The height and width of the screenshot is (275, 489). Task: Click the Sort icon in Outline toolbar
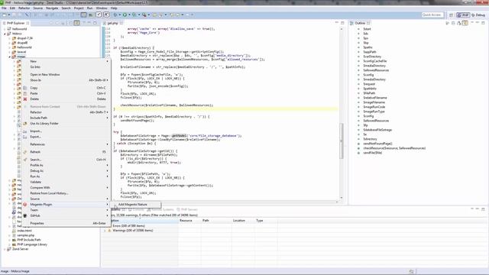tap(458, 23)
